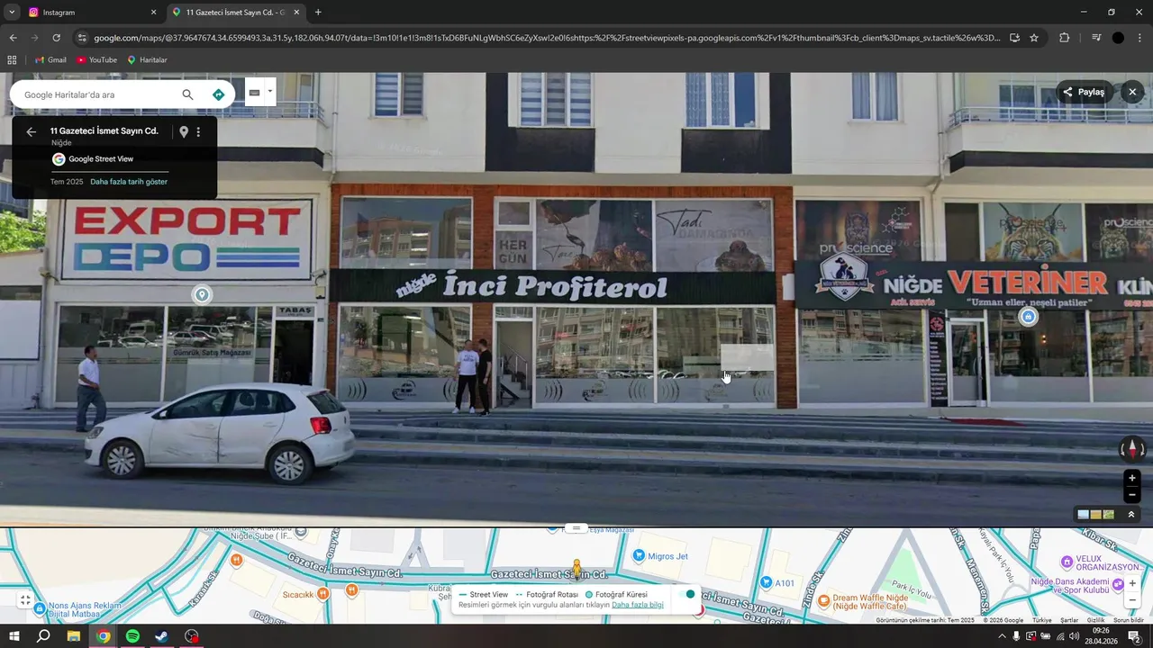Click the location pin icon beside the address

pyautogui.click(x=184, y=131)
